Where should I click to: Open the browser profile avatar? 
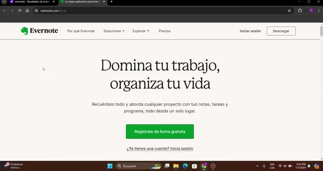point(311,11)
